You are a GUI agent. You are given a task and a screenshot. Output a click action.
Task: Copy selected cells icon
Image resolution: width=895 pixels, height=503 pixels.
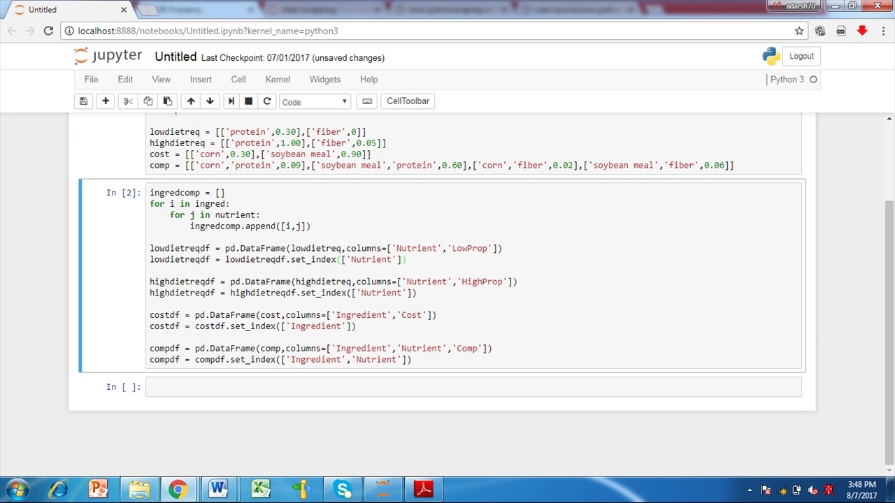pyautogui.click(x=148, y=101)
